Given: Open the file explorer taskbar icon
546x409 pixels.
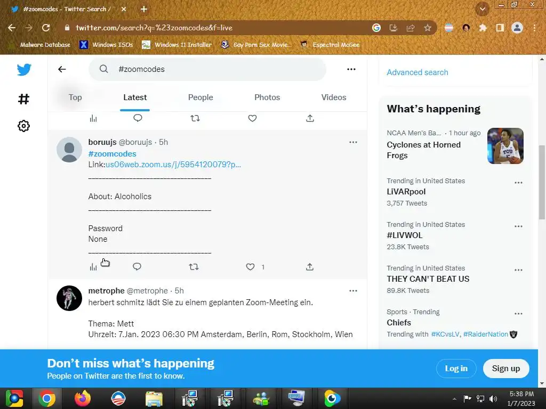Looking at the screenshot, I should (154, 398).
